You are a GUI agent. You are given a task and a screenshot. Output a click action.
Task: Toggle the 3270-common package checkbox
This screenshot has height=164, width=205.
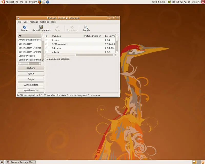[47, 44]
